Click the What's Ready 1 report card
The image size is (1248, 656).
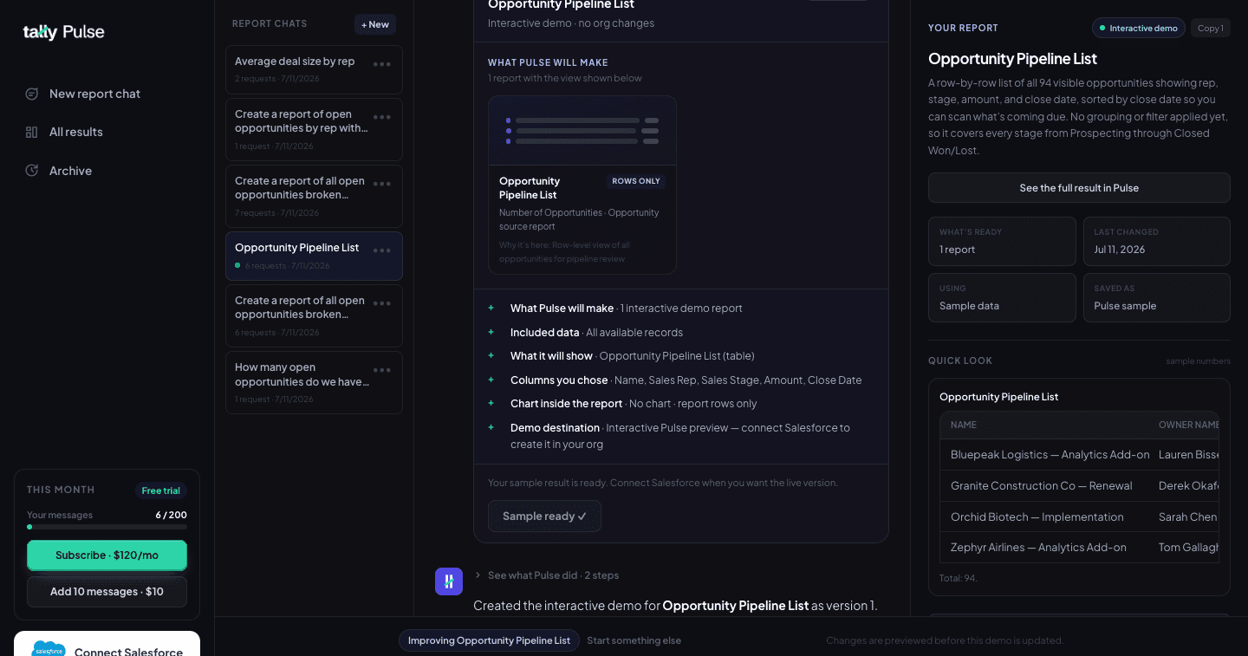pos(1002,241)
